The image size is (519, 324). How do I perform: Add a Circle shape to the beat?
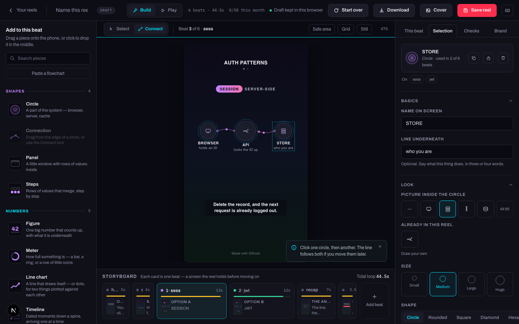pyautogui.click(x=48, y=110)
